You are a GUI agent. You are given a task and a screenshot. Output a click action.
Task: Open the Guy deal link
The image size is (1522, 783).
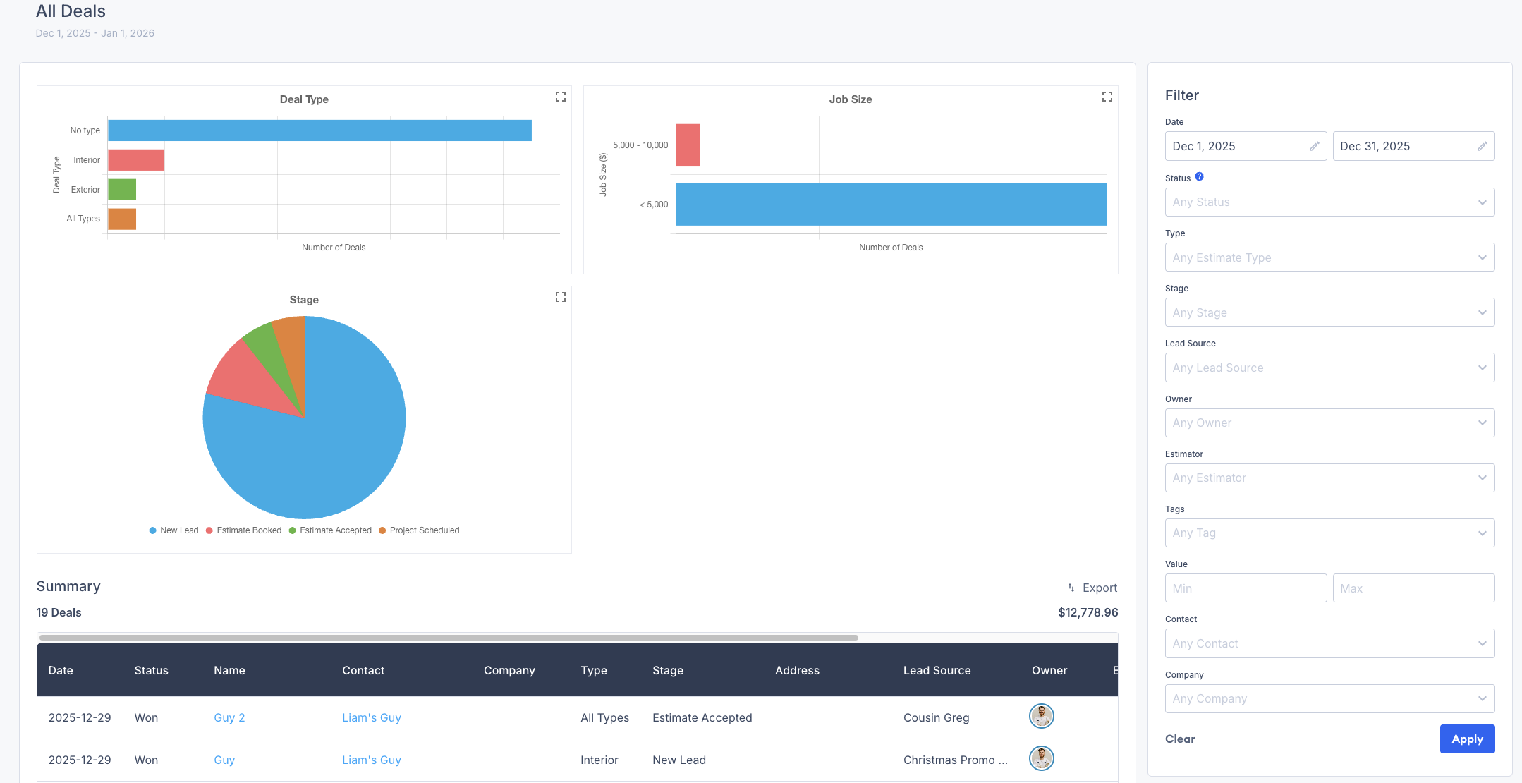click(224, 760)
